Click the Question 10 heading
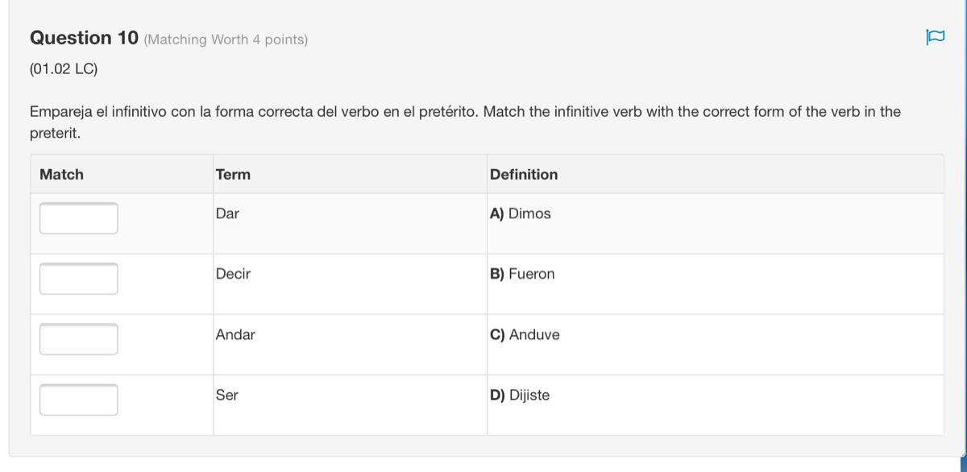 pos(84,38)
